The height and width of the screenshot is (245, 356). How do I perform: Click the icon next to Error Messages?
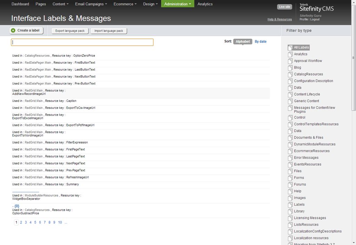(x=290, y=158)
